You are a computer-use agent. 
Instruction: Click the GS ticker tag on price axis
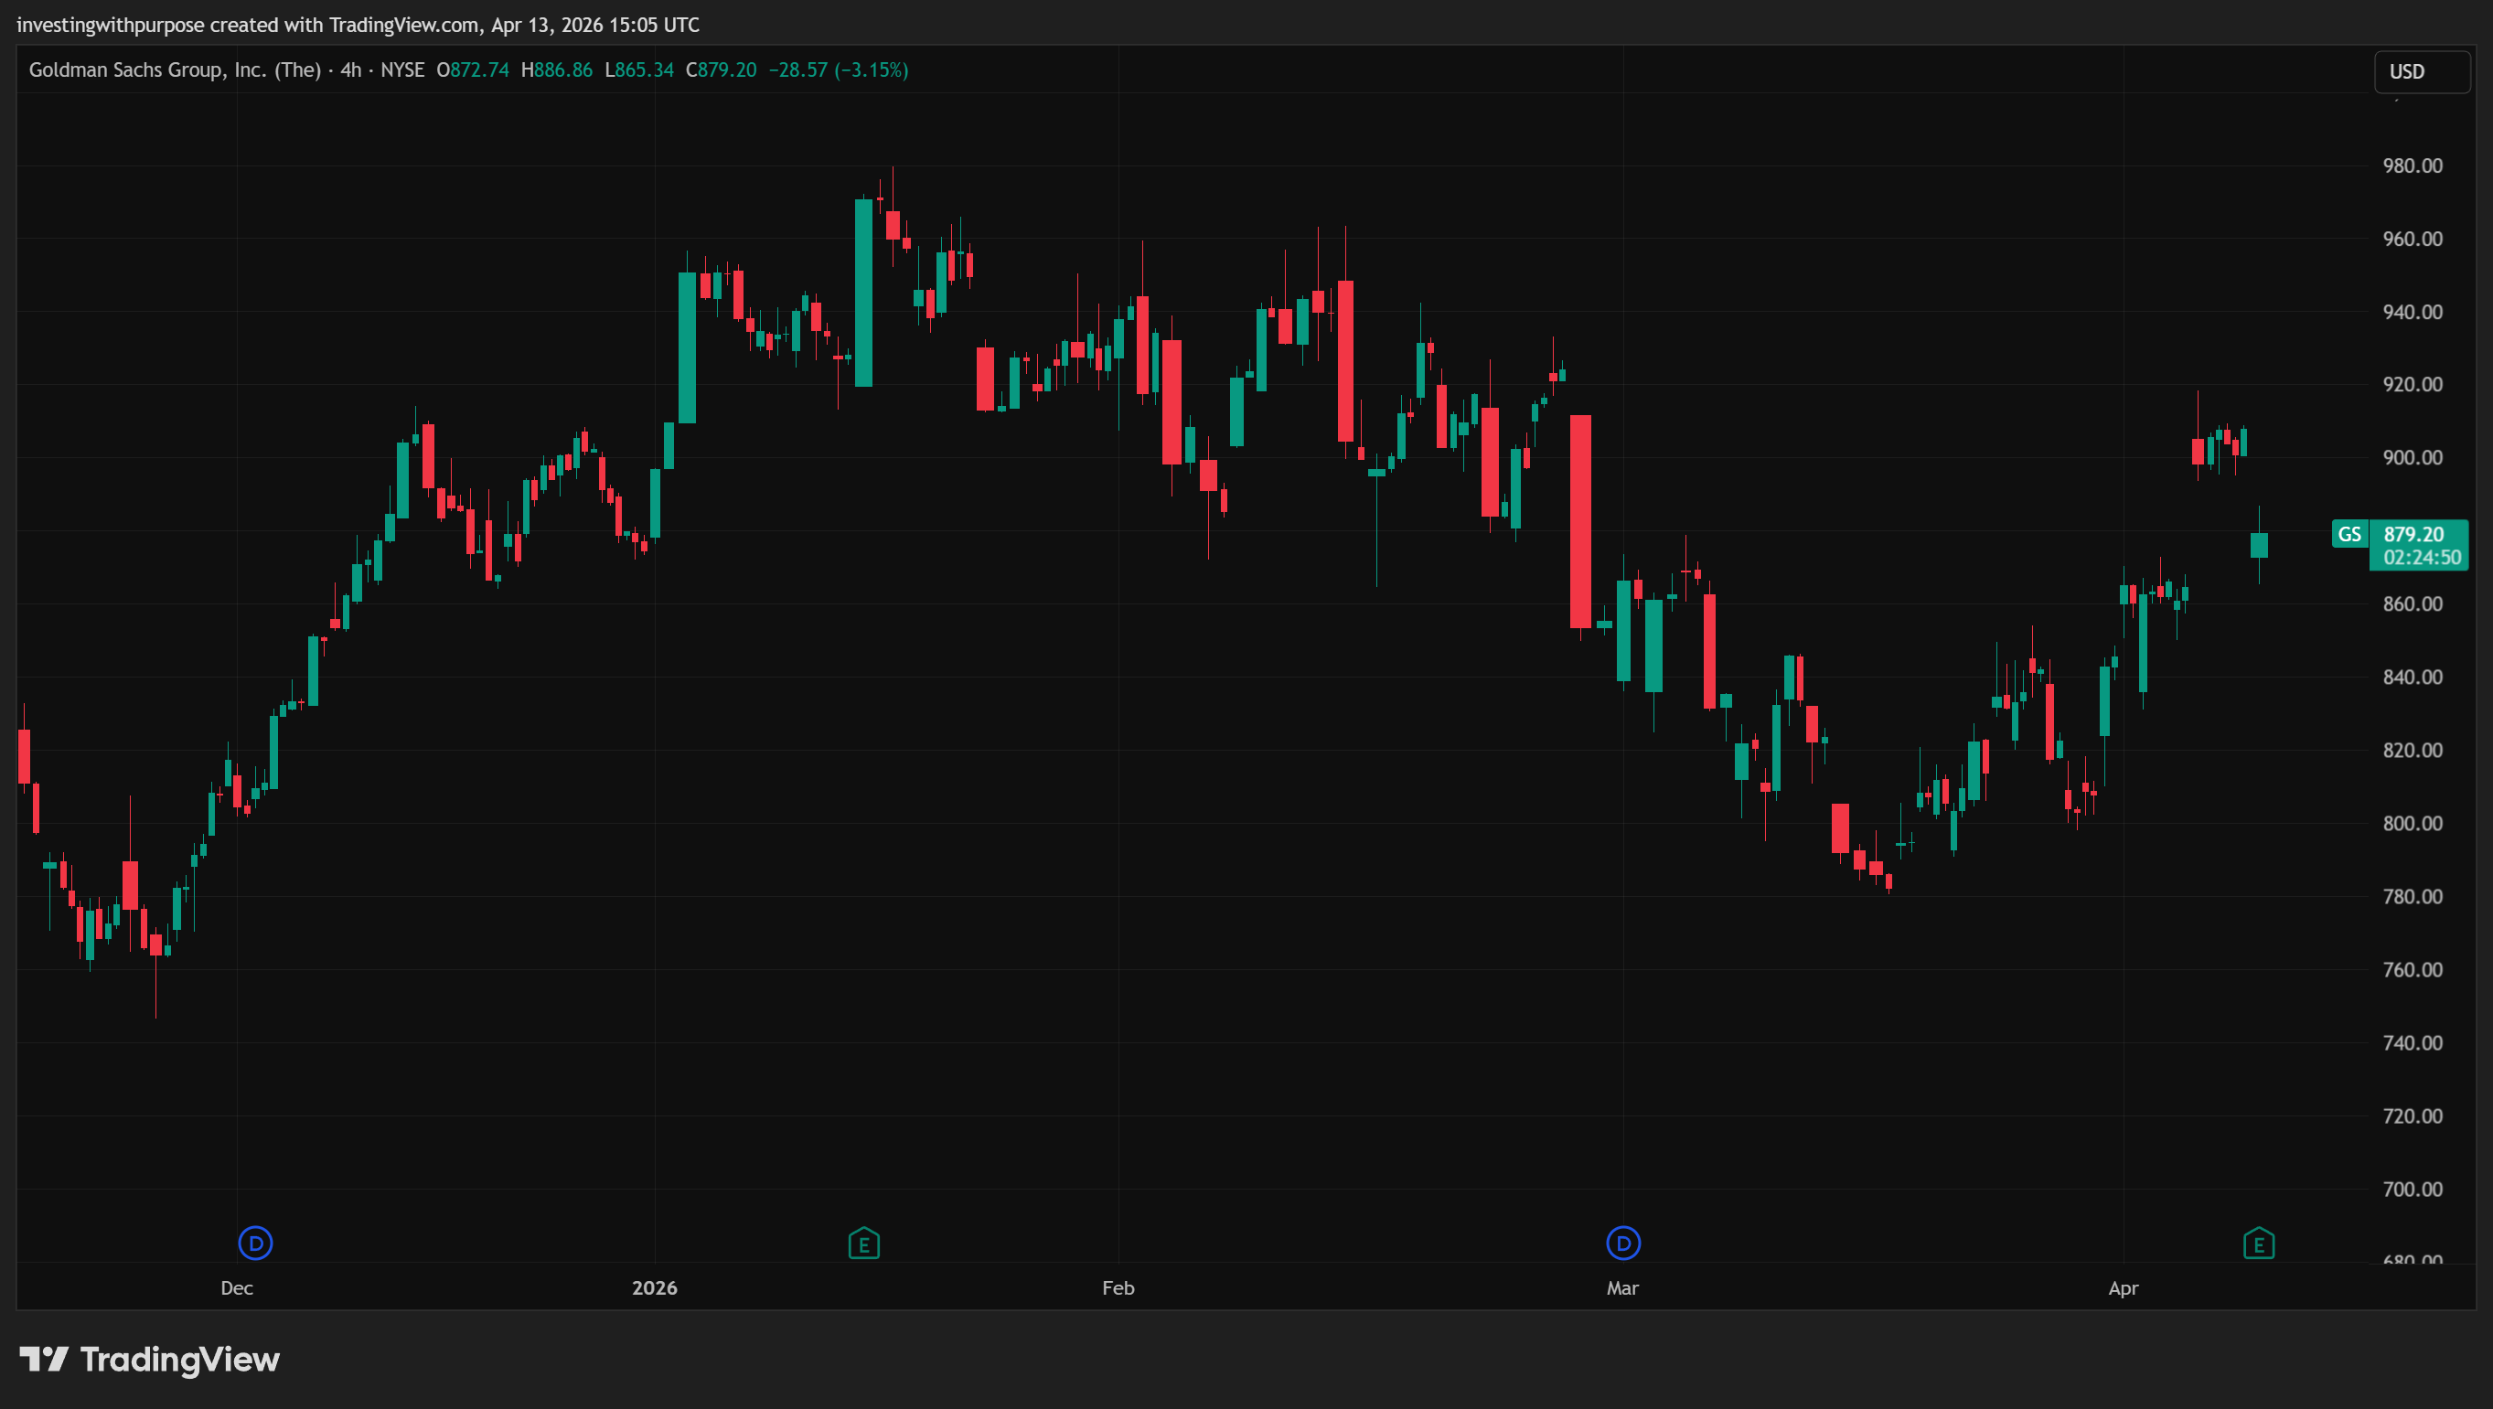click(x=2349, y=534)
